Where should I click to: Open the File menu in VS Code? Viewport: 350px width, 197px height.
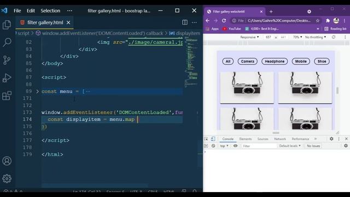[17, 11]
